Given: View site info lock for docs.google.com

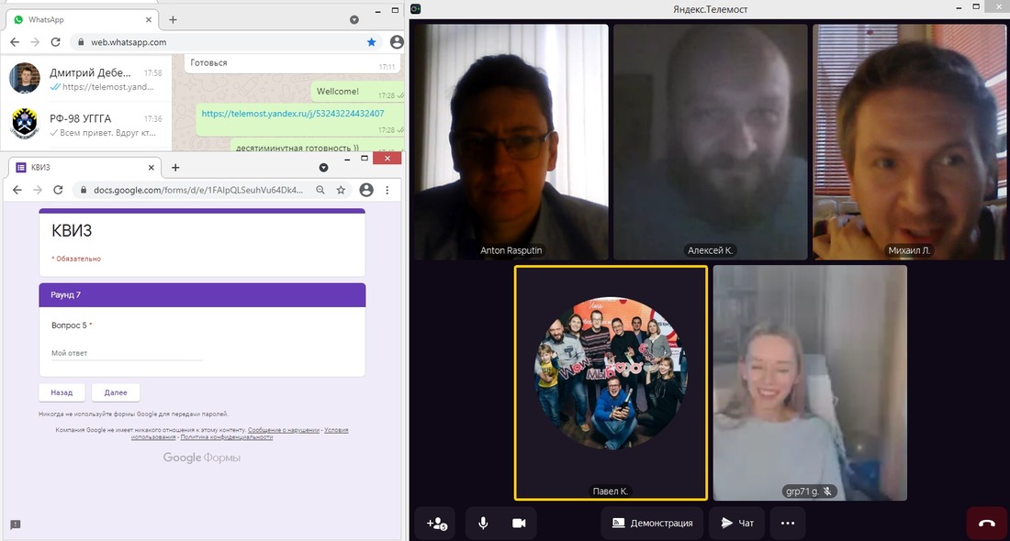Looking at the screenshot, I should click(x=83, y=190).
